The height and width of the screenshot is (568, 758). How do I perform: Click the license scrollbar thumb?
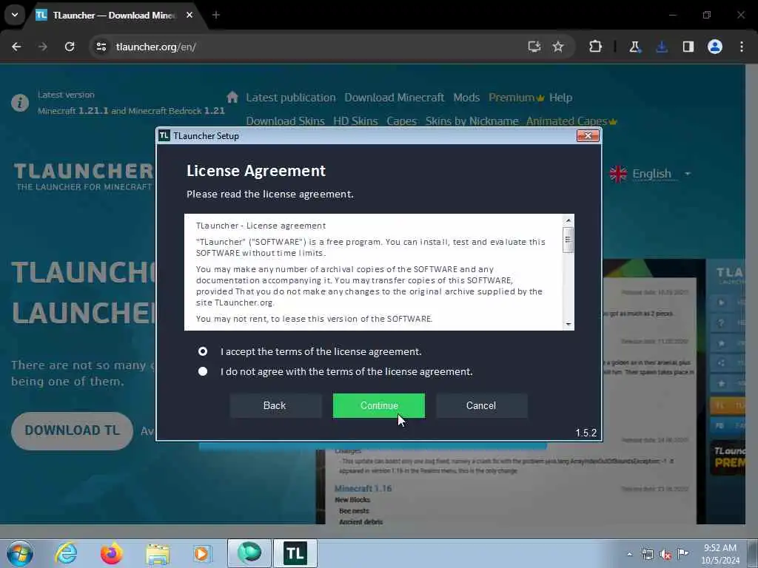coord(568,239)
